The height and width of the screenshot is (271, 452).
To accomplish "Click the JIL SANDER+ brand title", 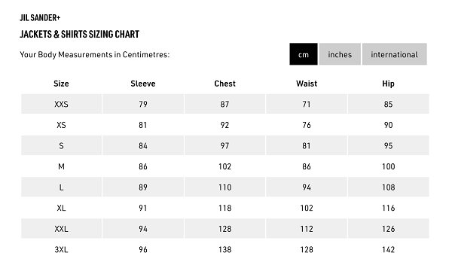I will [x=40, y=18].
